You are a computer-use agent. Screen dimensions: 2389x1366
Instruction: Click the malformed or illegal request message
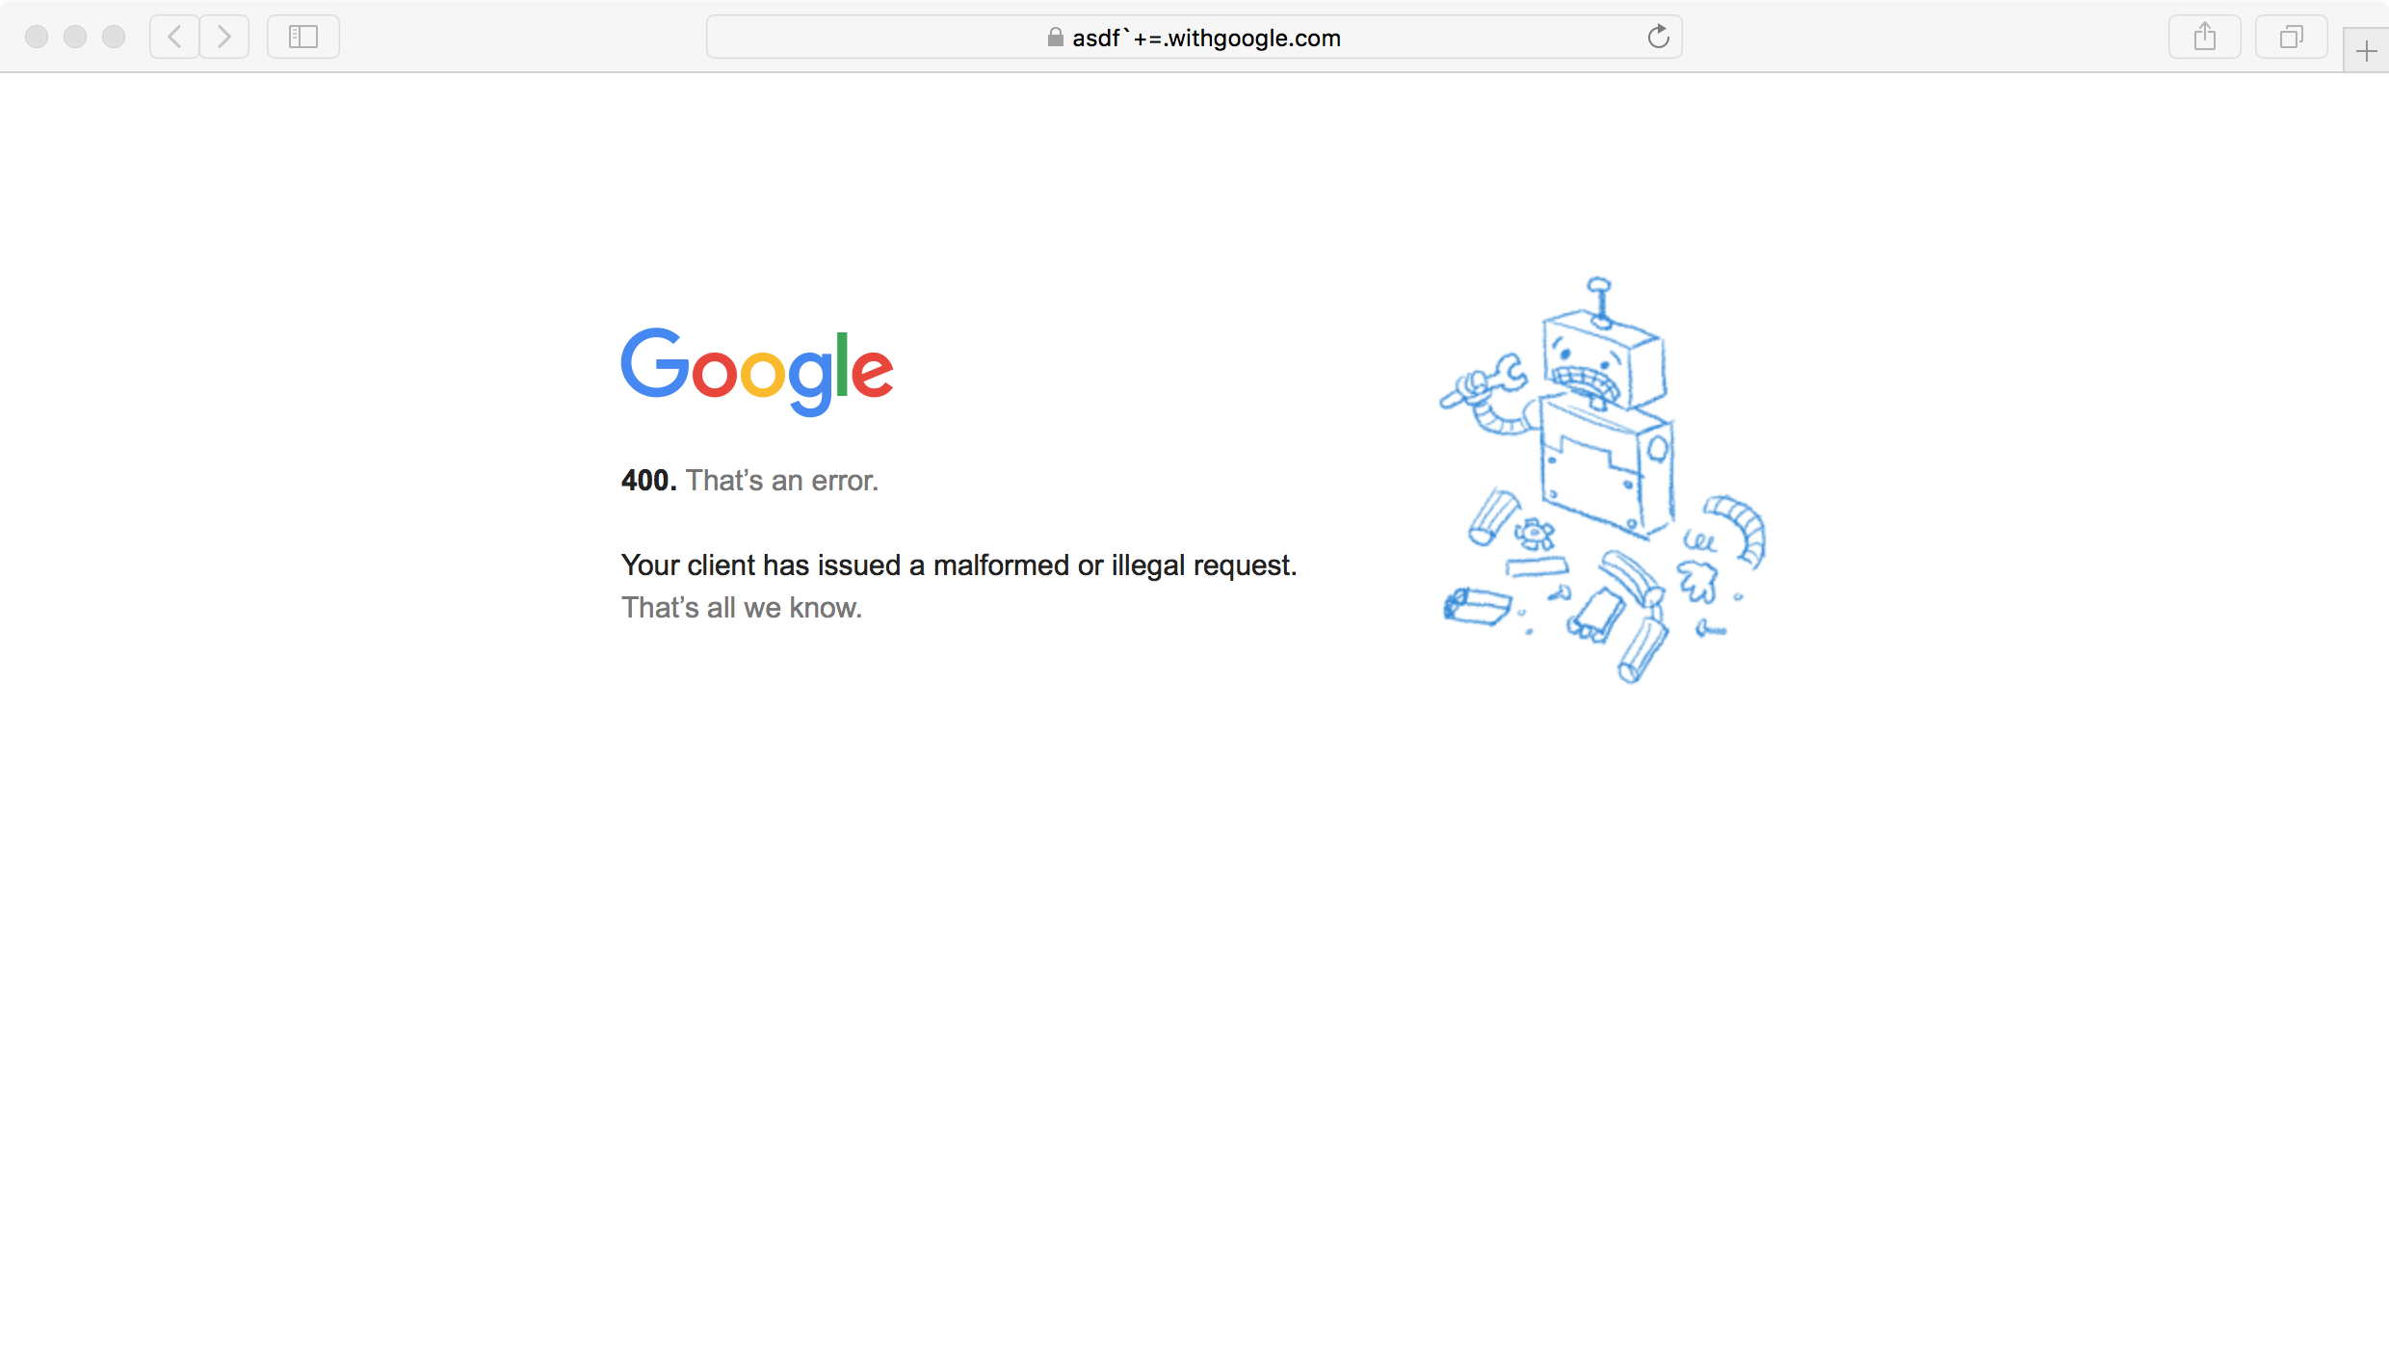[958, 565]
